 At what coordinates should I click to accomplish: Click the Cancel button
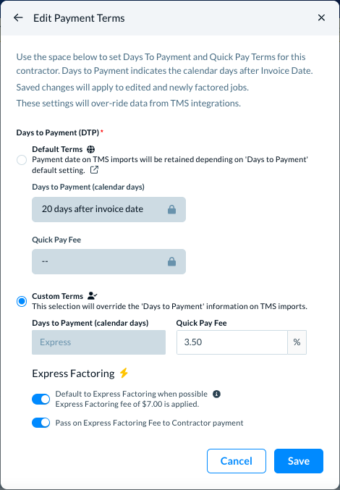237,461
